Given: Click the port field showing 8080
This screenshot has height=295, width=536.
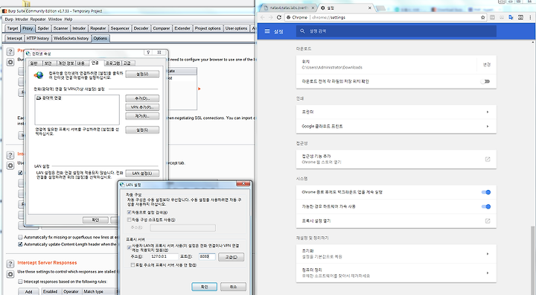Looking at the screenshot, I should point(207,256).
